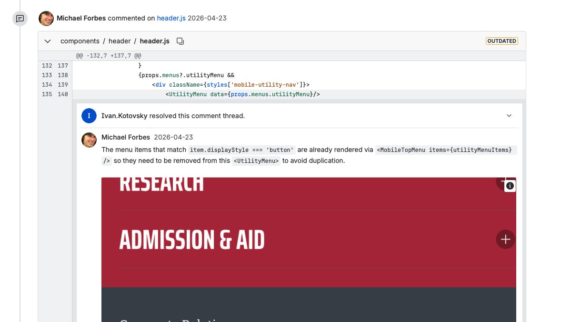Open the header folder in the breadcrumb
The width and height of the screenshot is (561, 322).
click(x=120, y=41)
